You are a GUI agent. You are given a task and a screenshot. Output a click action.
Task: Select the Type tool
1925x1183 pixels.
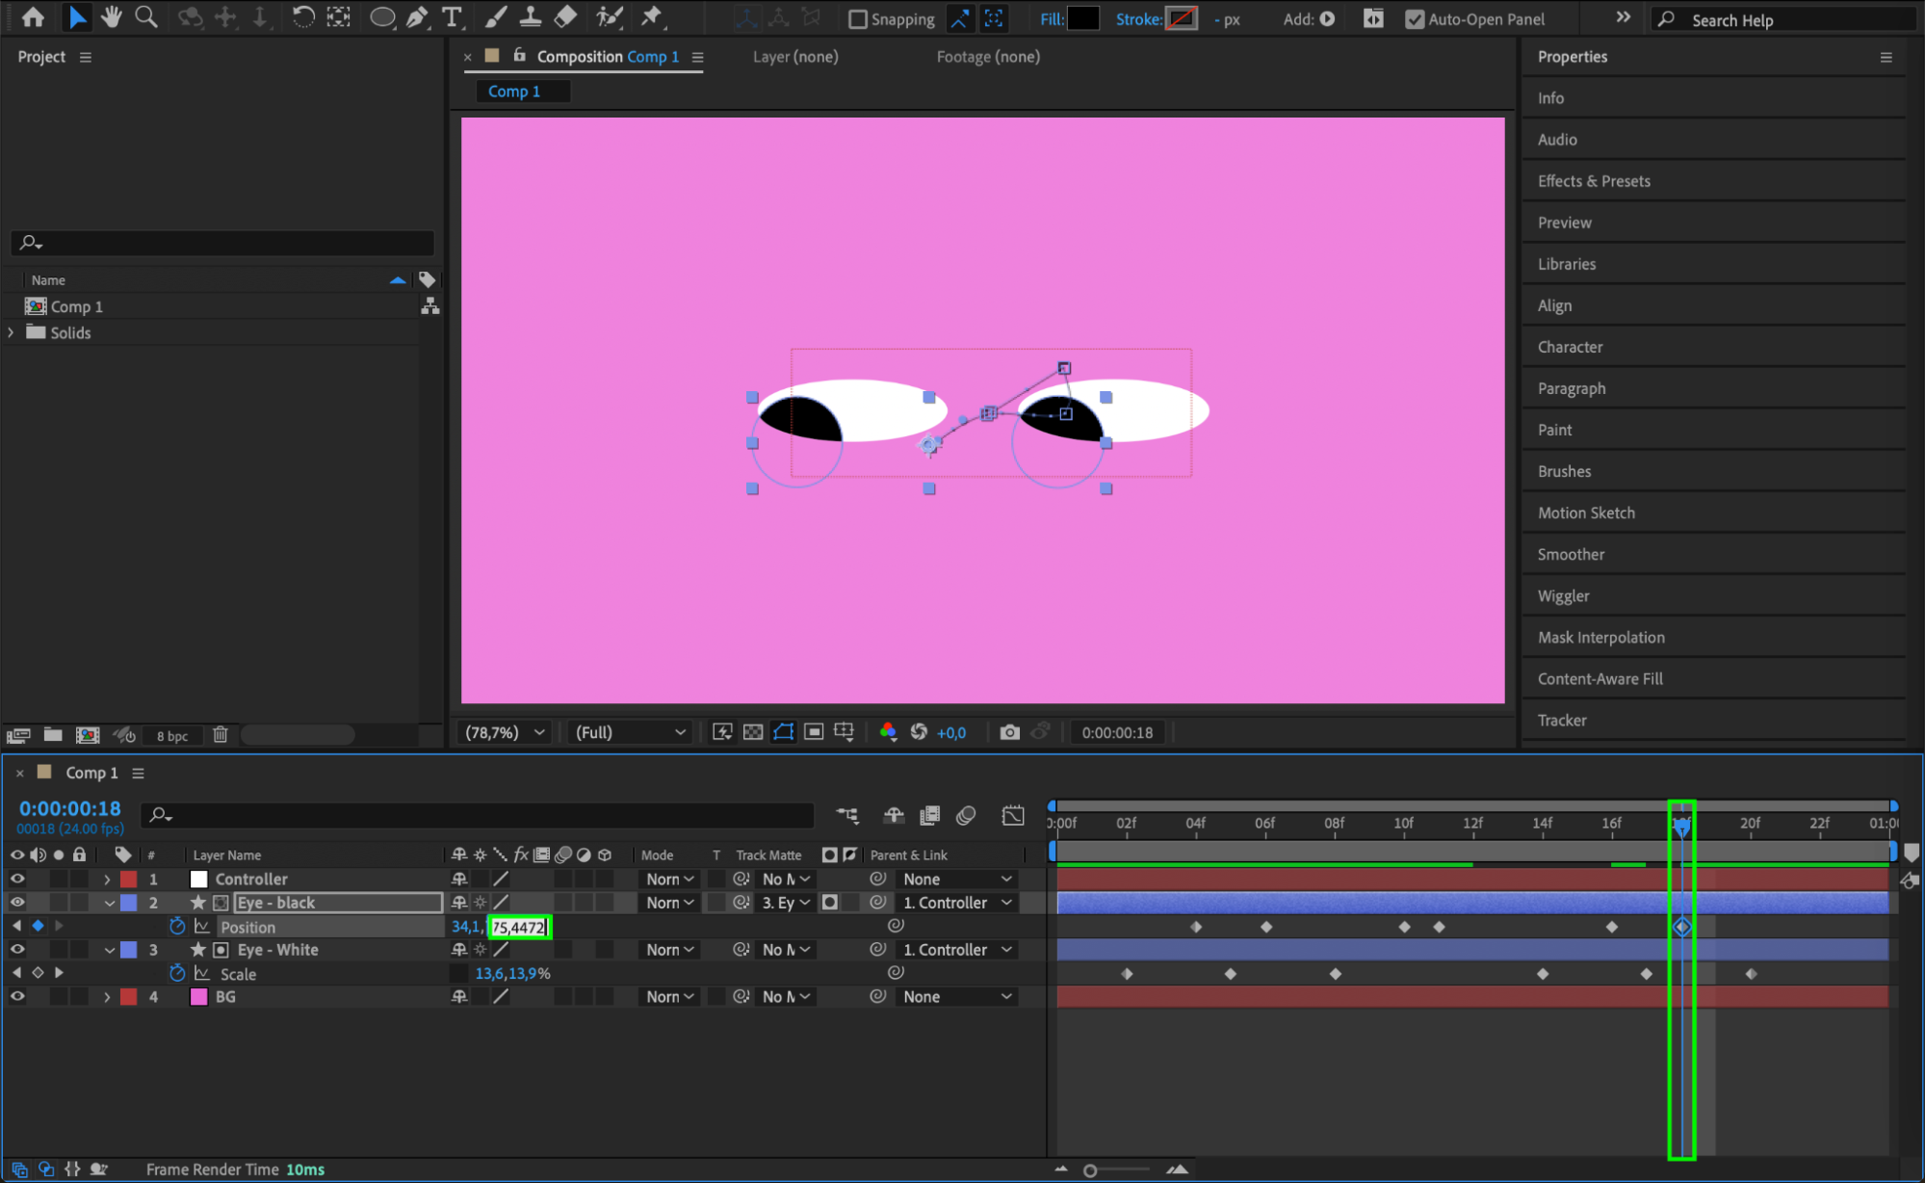tap(451, 17)
